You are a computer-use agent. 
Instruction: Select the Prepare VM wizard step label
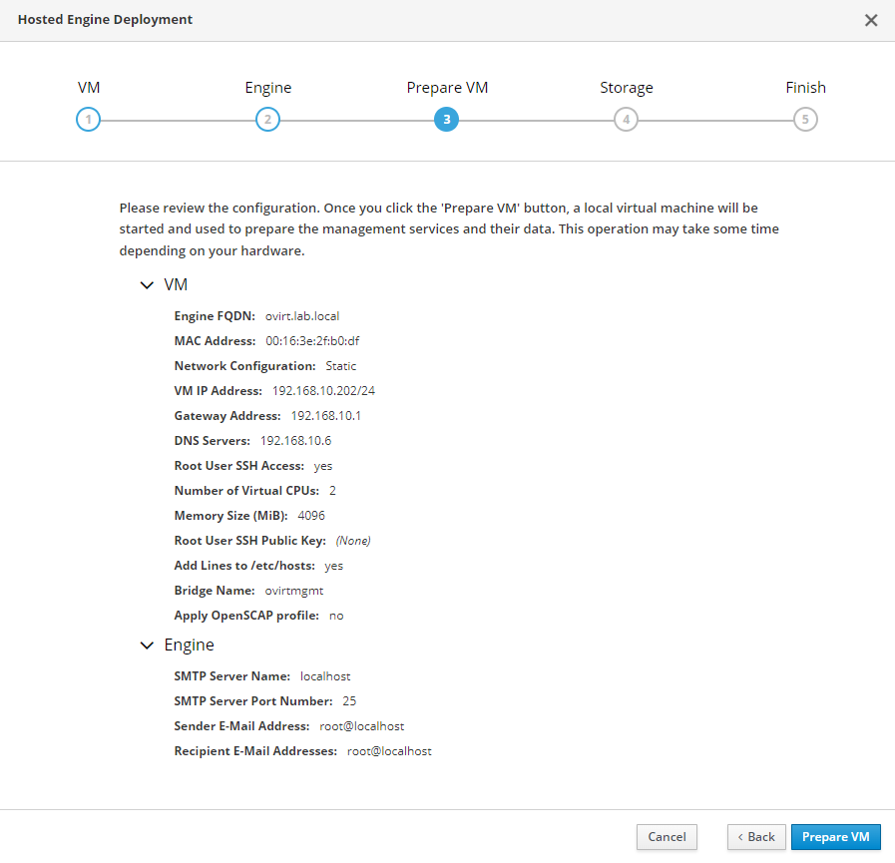pos(447,88)
